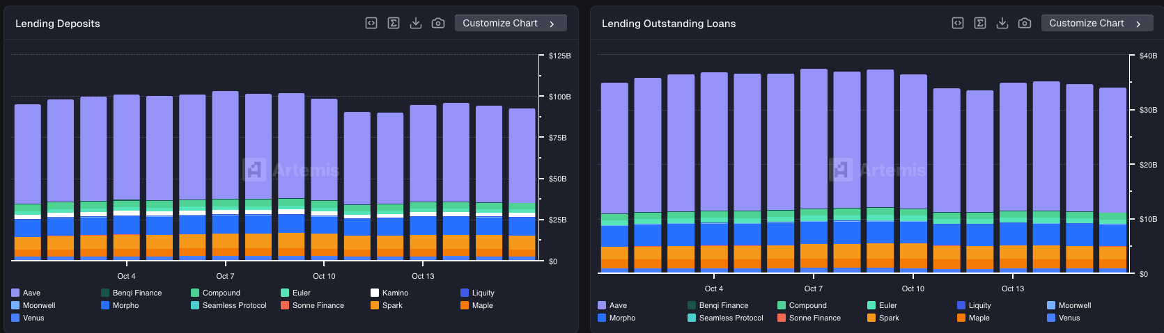This screenshot has height=333, width=1164.
Task: Select the Oct 10 bar in Lending Deposits
Action: click(324, 179)
